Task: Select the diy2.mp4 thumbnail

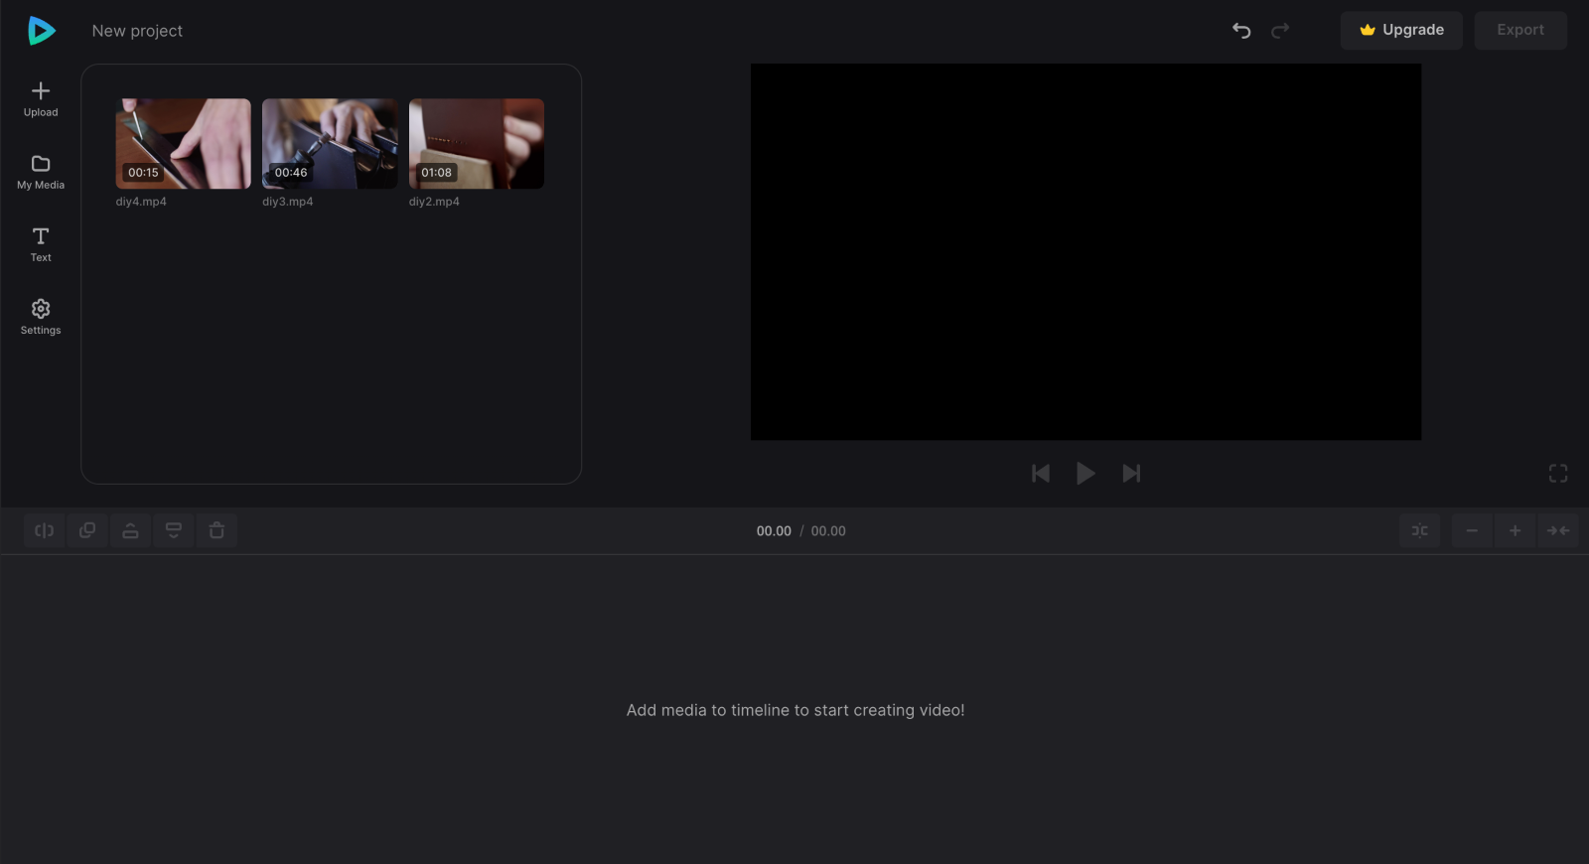Action: click(477, 143)
